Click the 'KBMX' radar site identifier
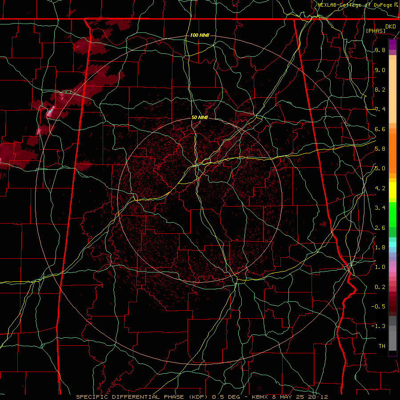The image size is (400, 400). (260, 397)
